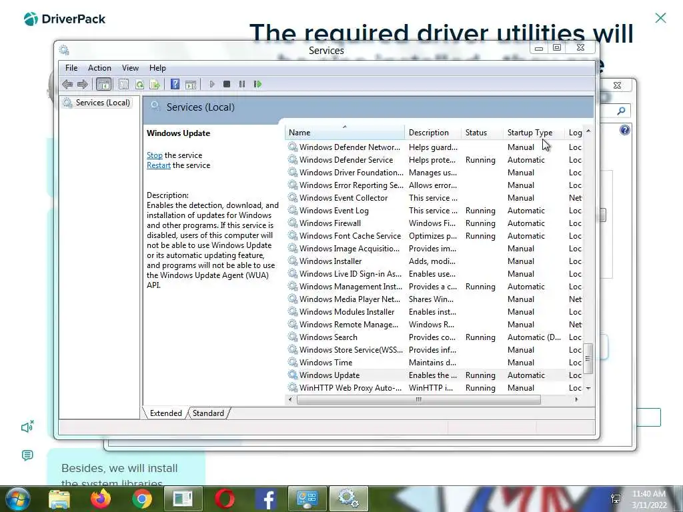
Task: Select Windows Installer service row
Action: tap(434, 261)
